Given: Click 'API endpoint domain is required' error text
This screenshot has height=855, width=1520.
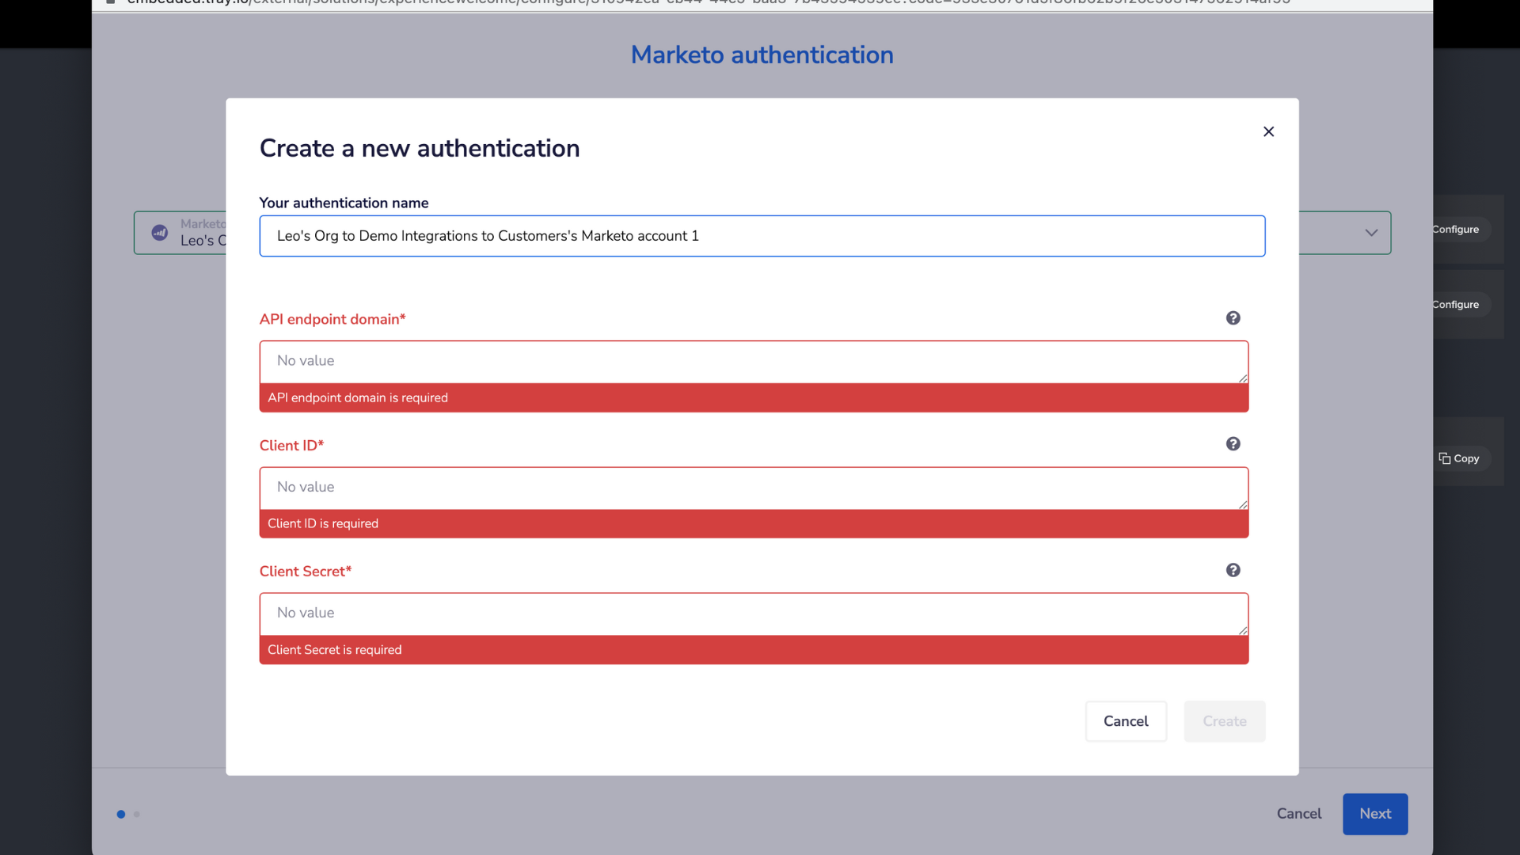Looking at the screenshot, I should point(358,397).
